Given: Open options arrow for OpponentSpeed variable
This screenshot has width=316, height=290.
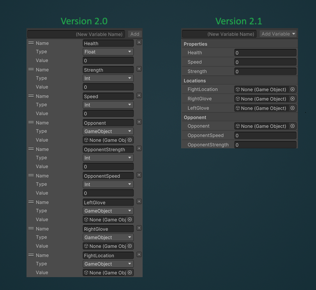Looking at the screenshot, I should tap(139, 175).
